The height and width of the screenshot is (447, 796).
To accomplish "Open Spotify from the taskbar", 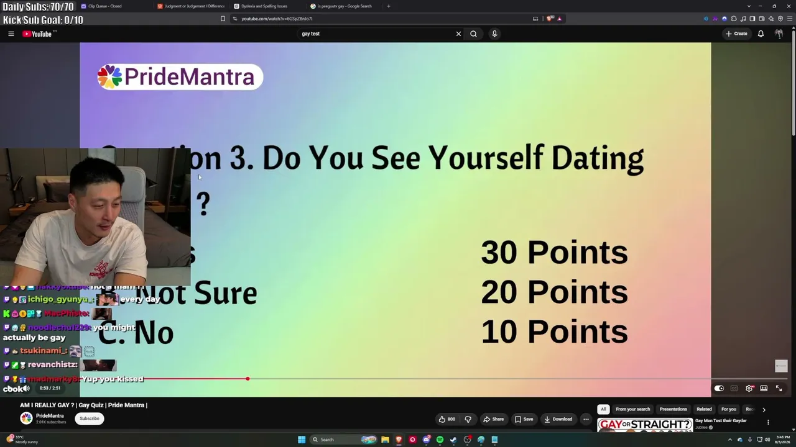I will pyautogui.click(x=440, y=440).
